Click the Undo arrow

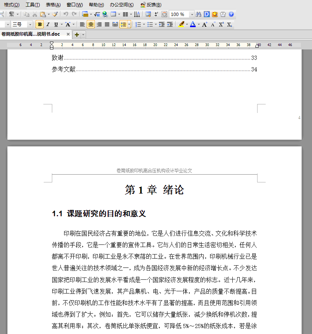(x=66, y=14)
